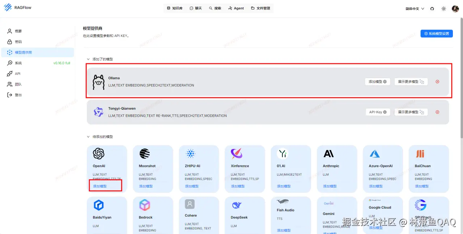Click the DeepSeek card name
The width and height of the screenshot is (463, 234).
tap(238, 217)
